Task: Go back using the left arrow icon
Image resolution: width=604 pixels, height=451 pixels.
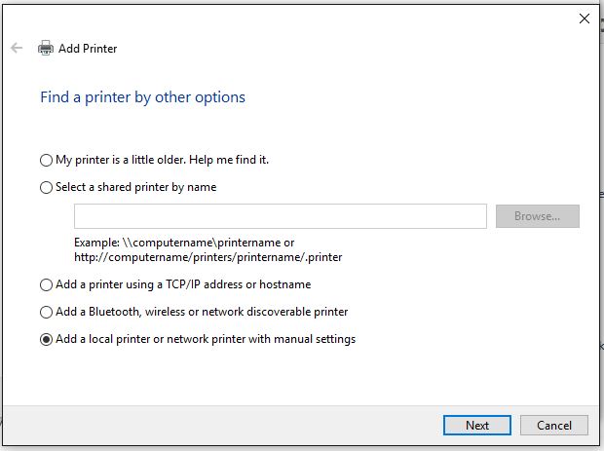Action: 17,48
